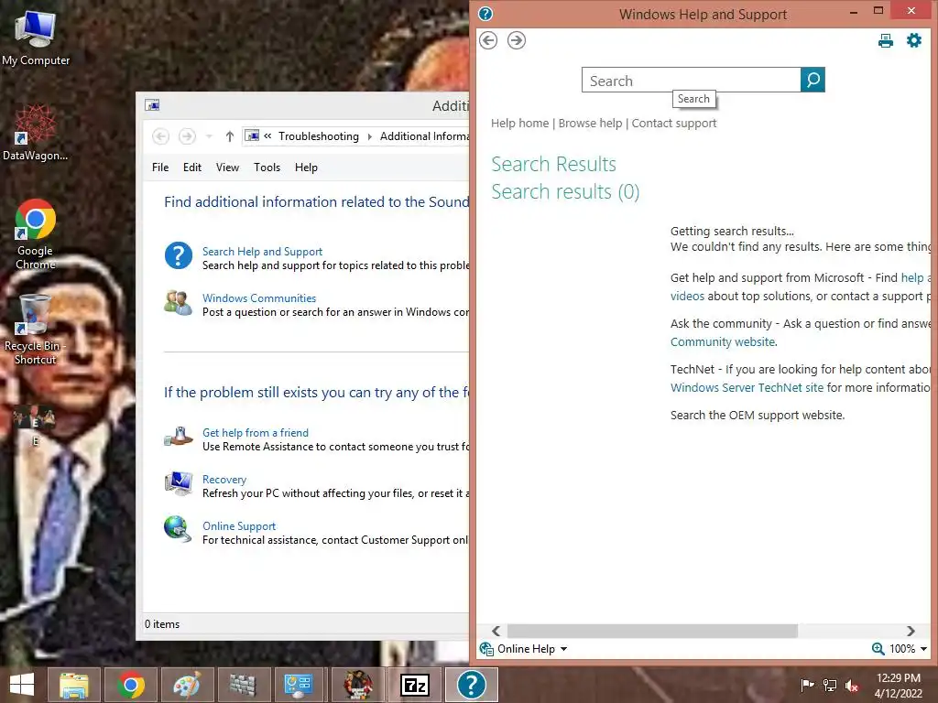
Task: Open network status tray icon
Action: [830, 686]
